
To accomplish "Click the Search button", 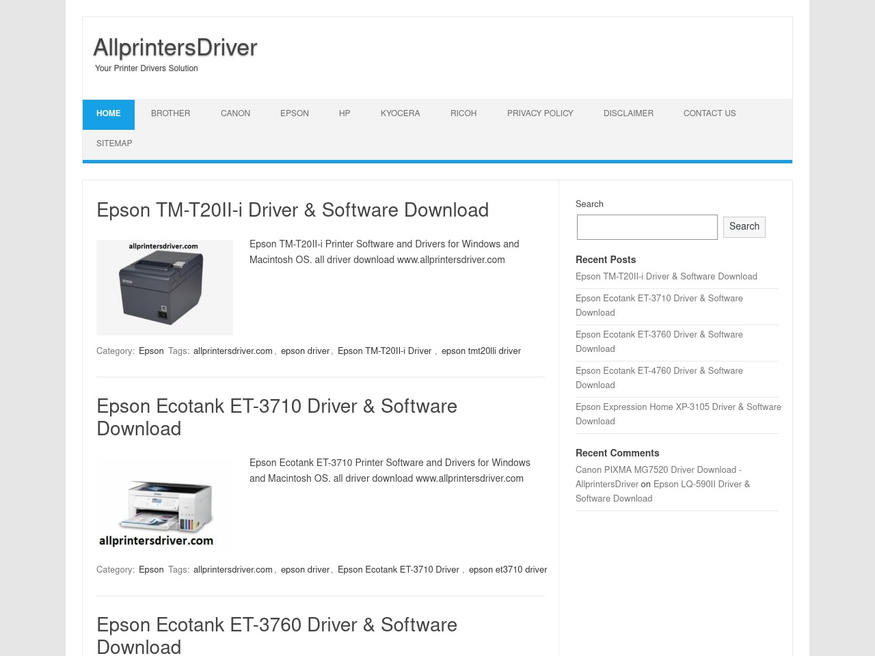I will point(744,227).
